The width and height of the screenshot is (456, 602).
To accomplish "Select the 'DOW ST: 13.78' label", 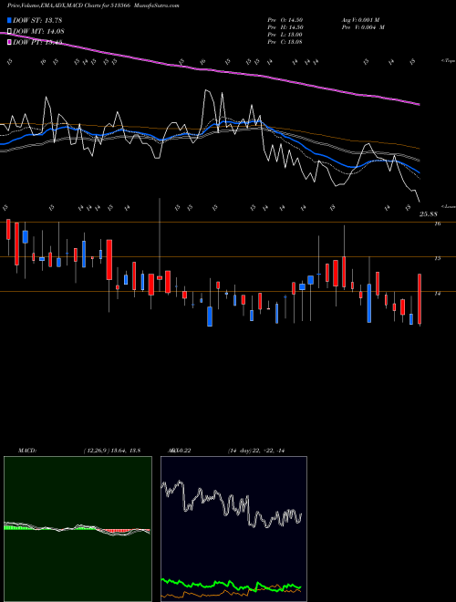I will 37,20.
